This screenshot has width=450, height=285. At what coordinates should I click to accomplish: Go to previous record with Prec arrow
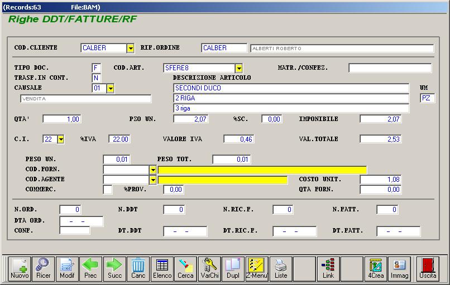click(90, 269)
